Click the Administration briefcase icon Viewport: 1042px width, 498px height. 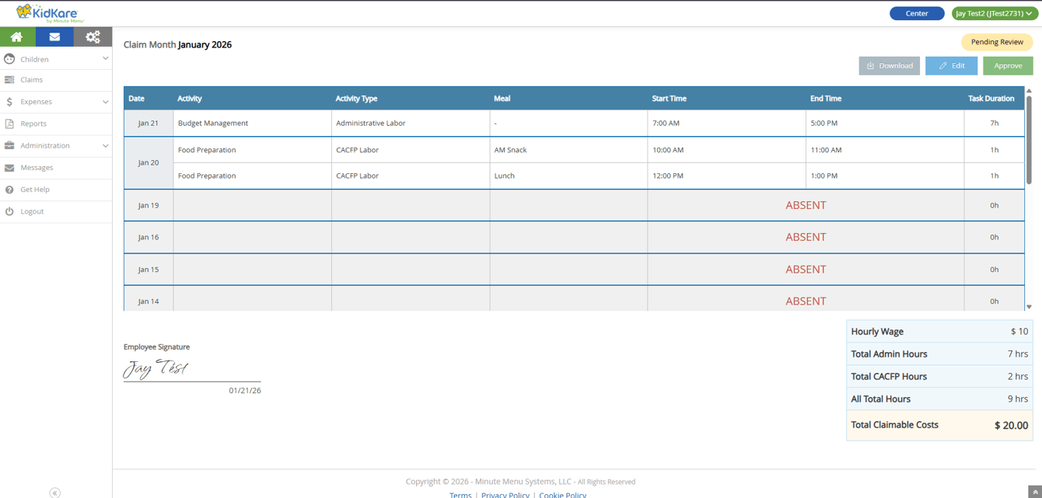coord(9,145)
